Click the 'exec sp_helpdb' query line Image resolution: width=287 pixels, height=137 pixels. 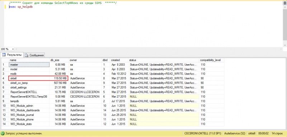tap(21, 7)
